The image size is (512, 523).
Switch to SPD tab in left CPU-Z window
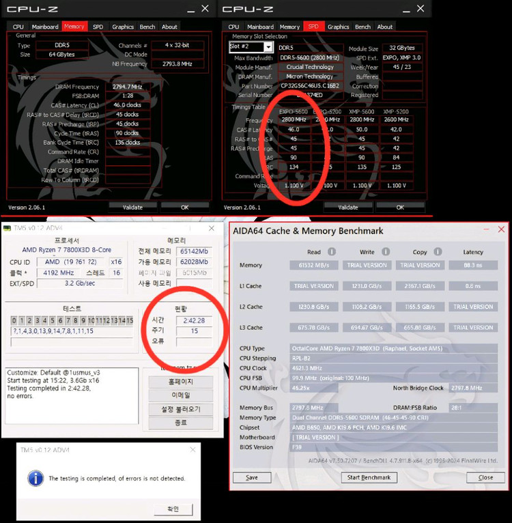pos(98,27)
